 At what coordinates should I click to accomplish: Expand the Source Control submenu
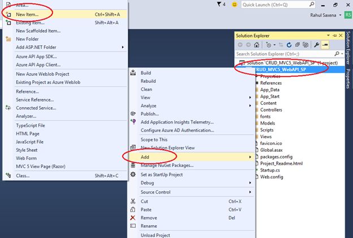pyautogui.click(x=250, y=192)
